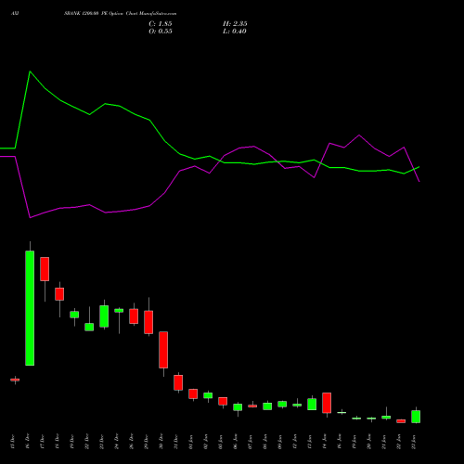Select the 08 Jan date label

(265, 442)
